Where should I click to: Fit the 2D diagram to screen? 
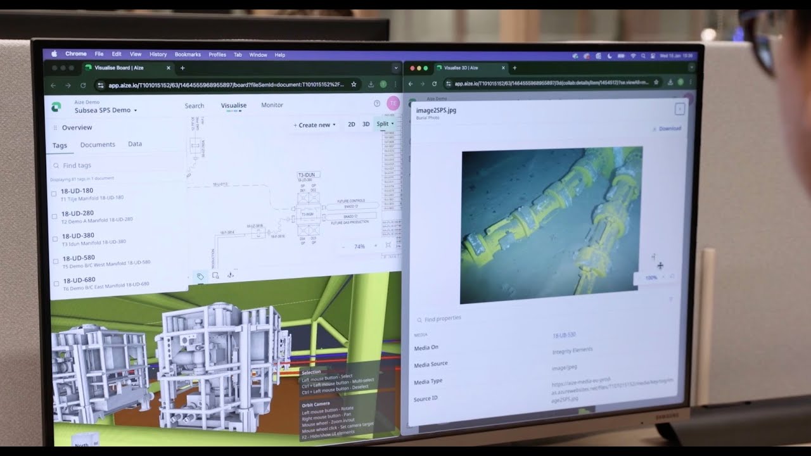pyautogui.click(x=388, y=245)
